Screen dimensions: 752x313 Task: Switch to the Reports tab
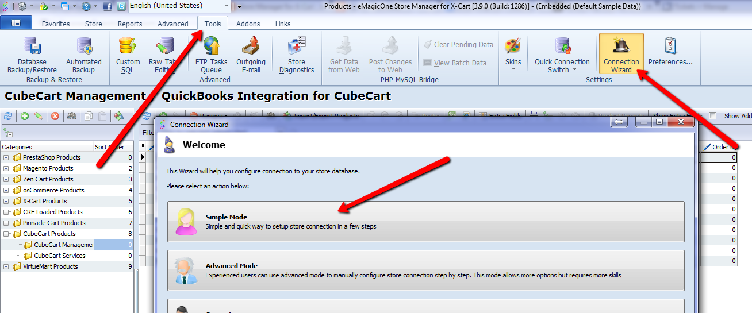(x=130, y=24)
